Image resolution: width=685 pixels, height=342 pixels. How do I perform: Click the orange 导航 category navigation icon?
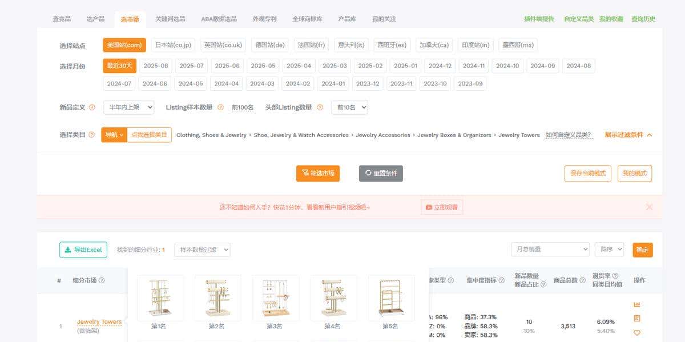[x=112, y=135]
